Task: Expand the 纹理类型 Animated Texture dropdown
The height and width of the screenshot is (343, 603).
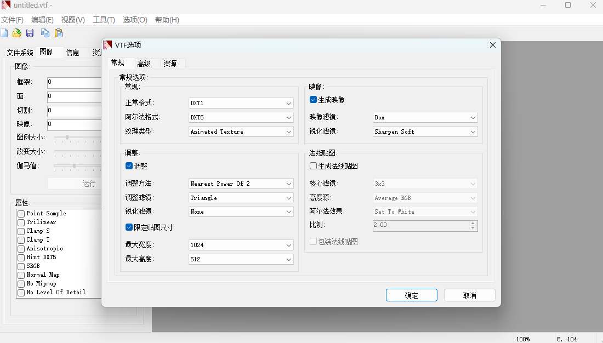Action: pos(241,132)
